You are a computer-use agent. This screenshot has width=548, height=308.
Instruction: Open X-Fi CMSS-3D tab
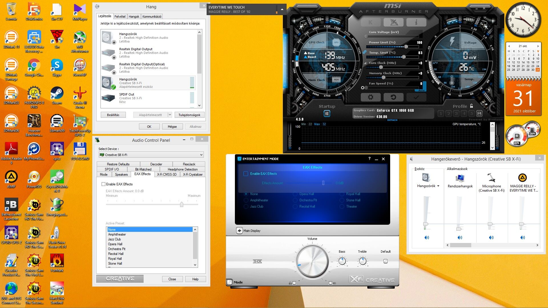click(167, 175)
